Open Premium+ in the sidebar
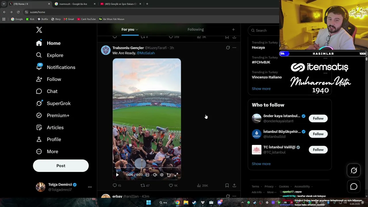 coord(53,115)
